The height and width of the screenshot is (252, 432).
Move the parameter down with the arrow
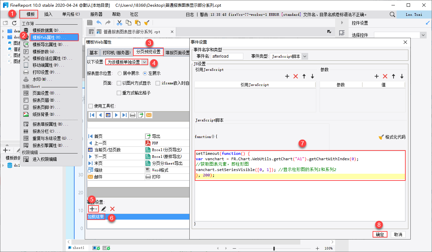[402, 77]
